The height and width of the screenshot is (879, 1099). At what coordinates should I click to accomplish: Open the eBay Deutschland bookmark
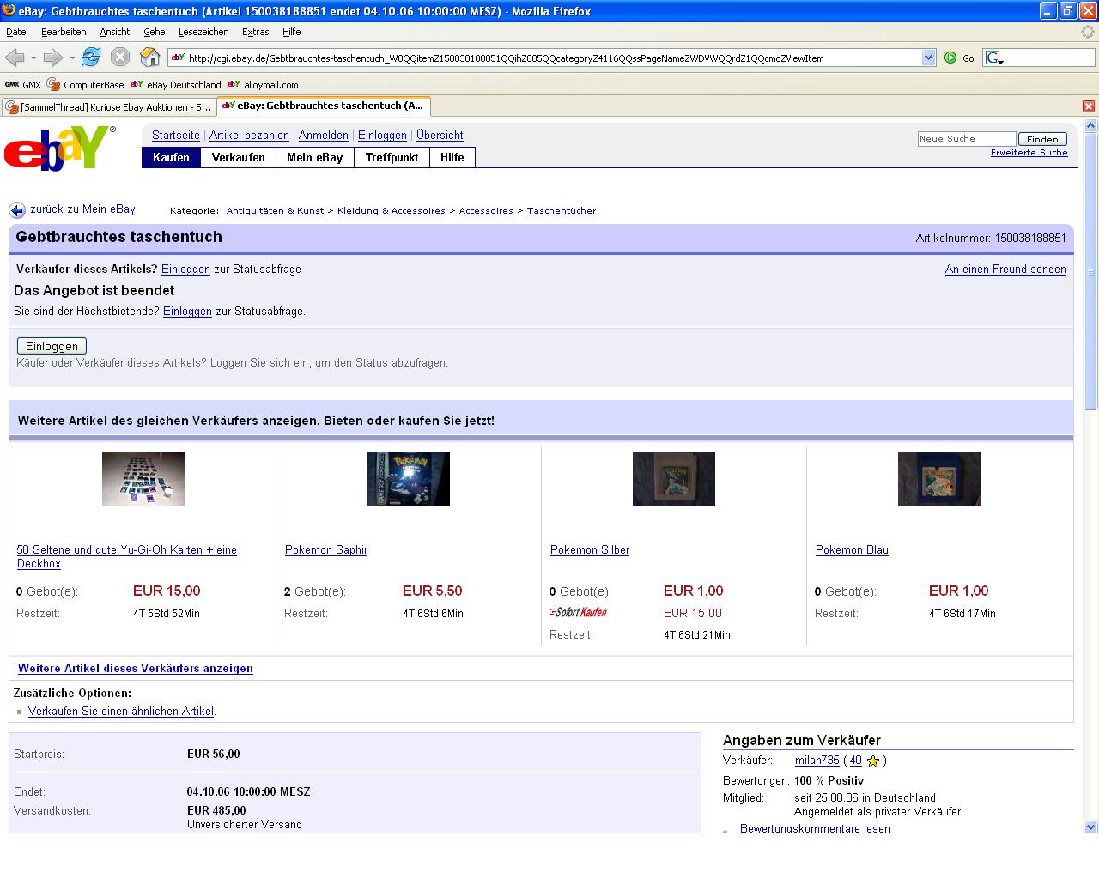[x=176, y=85]
